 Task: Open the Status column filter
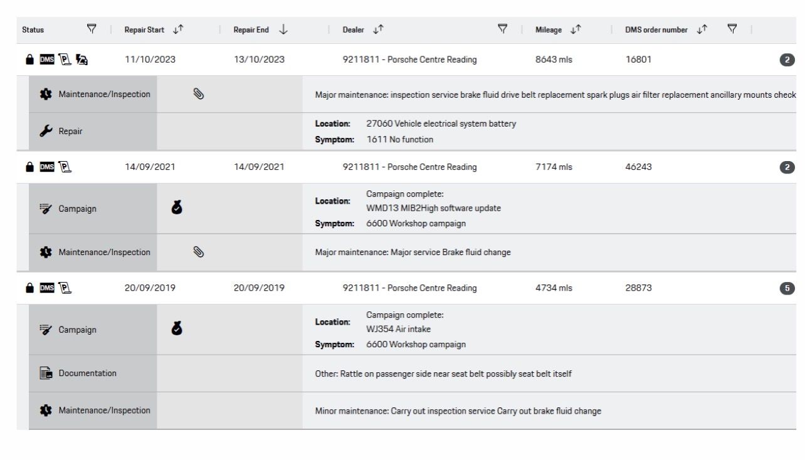pos(92,29)
